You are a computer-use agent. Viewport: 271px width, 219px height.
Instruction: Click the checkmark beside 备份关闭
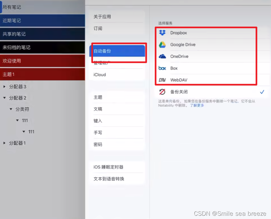[x=262, y=92]
